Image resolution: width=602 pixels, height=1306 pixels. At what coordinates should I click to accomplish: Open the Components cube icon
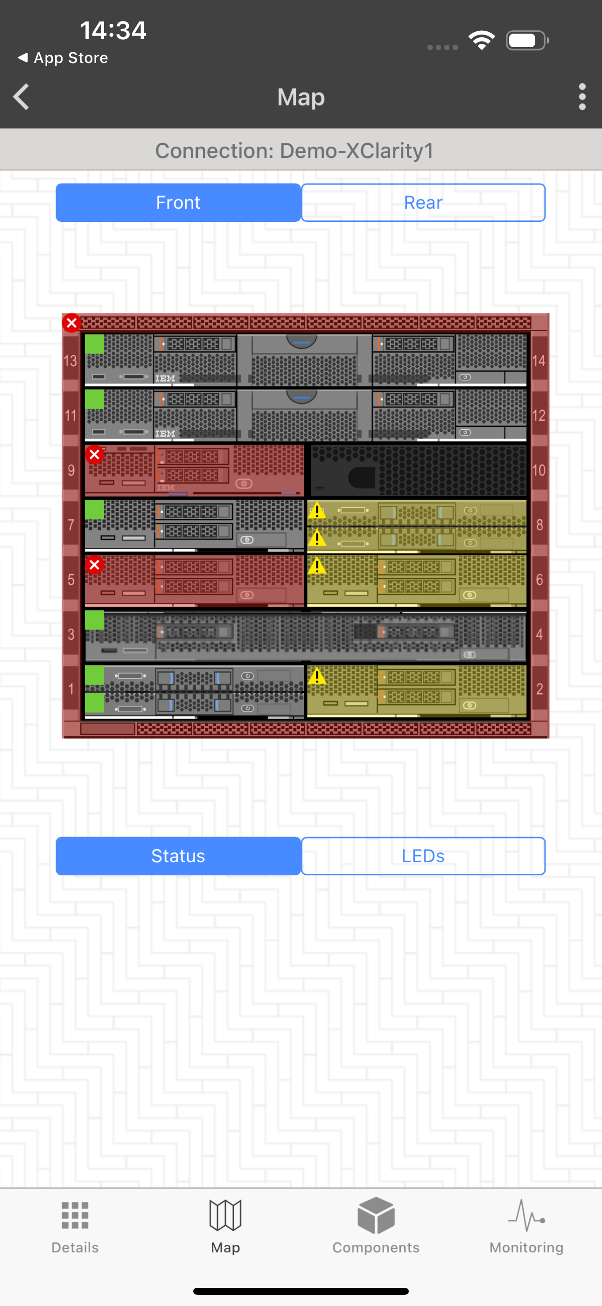(x=376, y=1215)
